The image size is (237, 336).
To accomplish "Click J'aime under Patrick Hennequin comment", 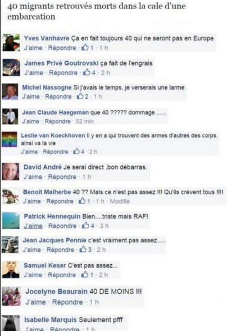I will coord(33,226).
